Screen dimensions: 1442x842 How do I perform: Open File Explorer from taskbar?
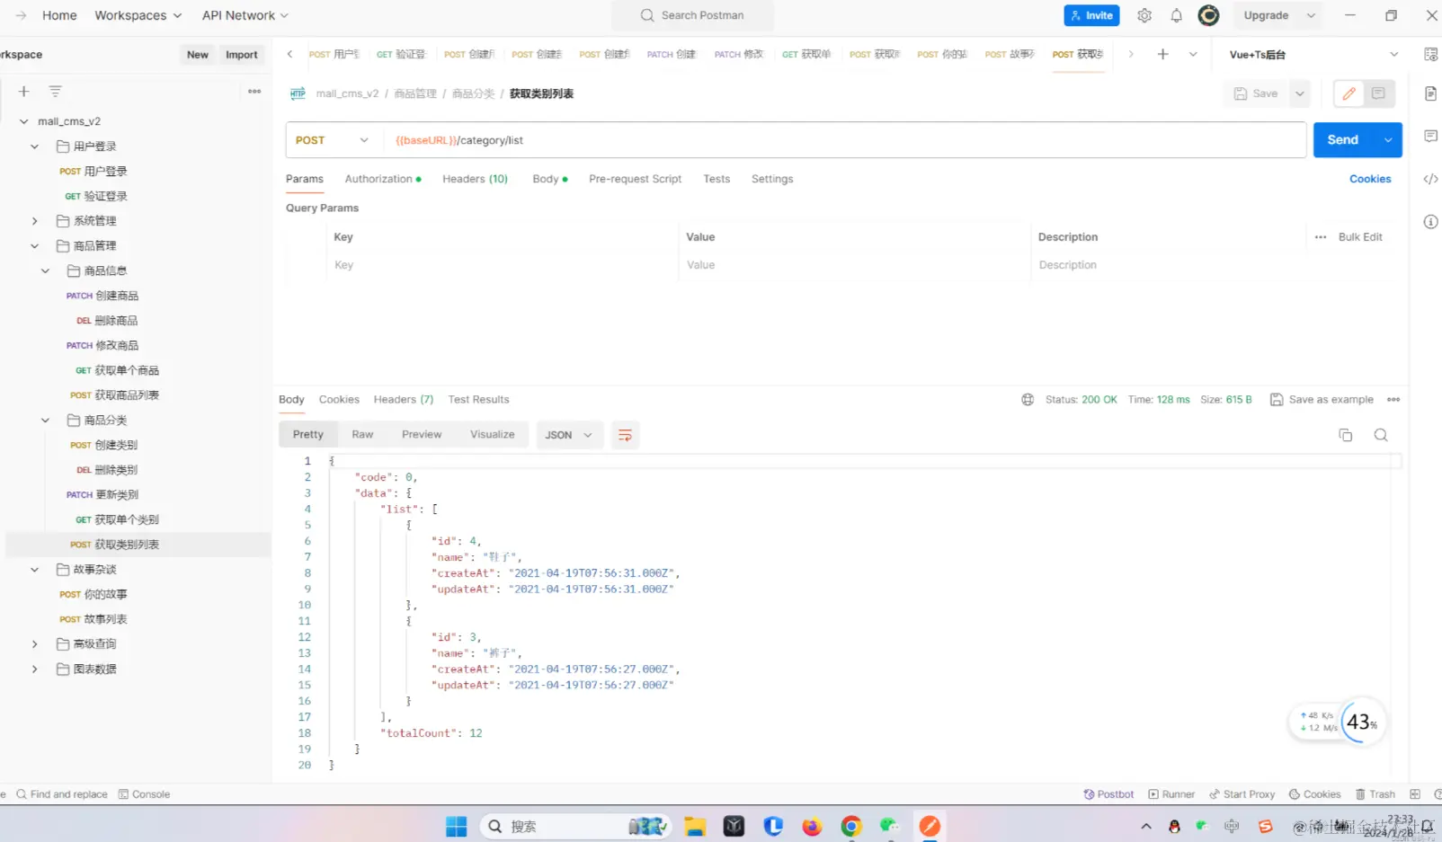694,826
